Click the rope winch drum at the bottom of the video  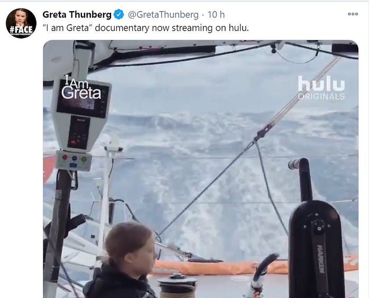[x=177, y=285]
